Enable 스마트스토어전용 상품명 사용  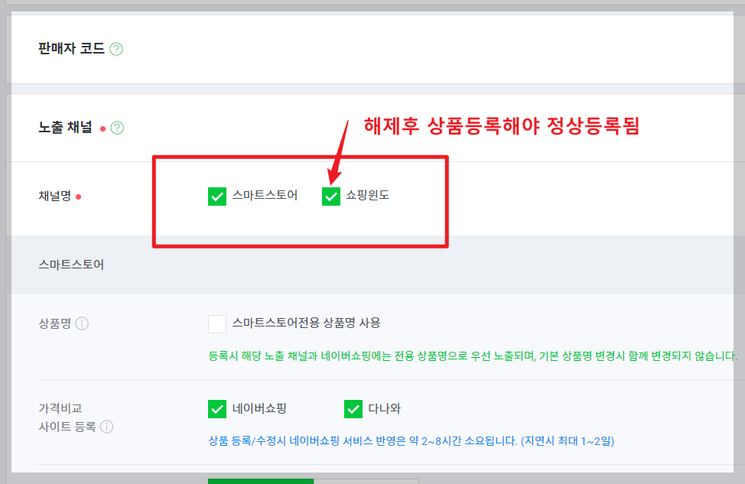[x=216, y=323]
